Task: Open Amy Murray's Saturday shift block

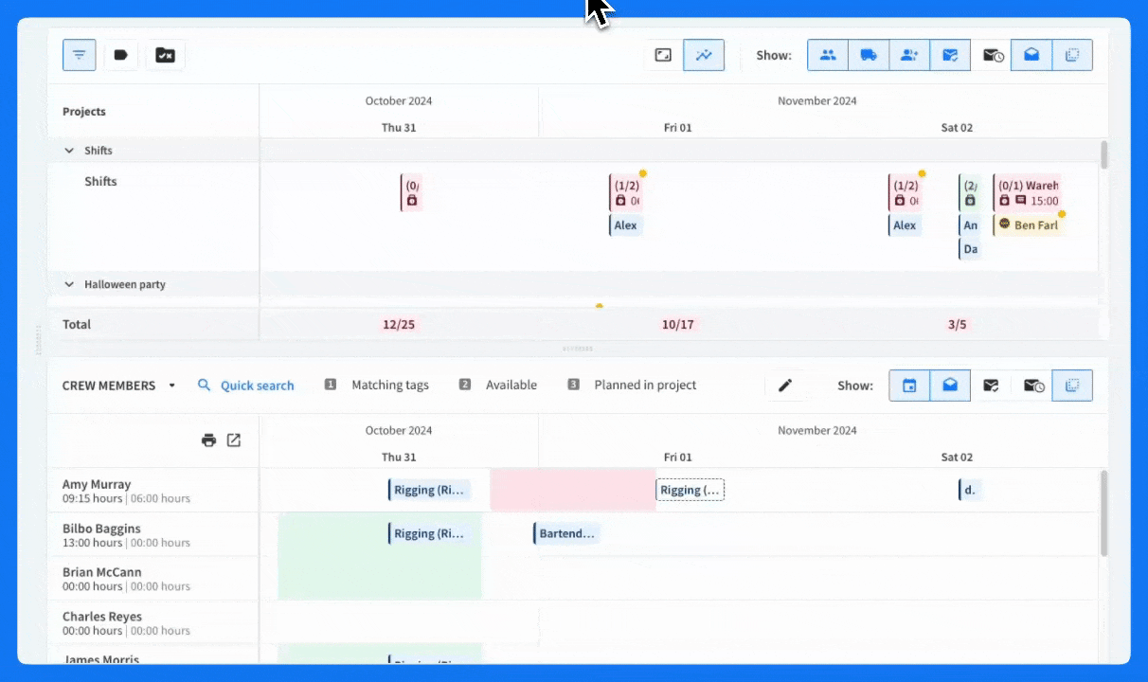Action: point(968,490)
